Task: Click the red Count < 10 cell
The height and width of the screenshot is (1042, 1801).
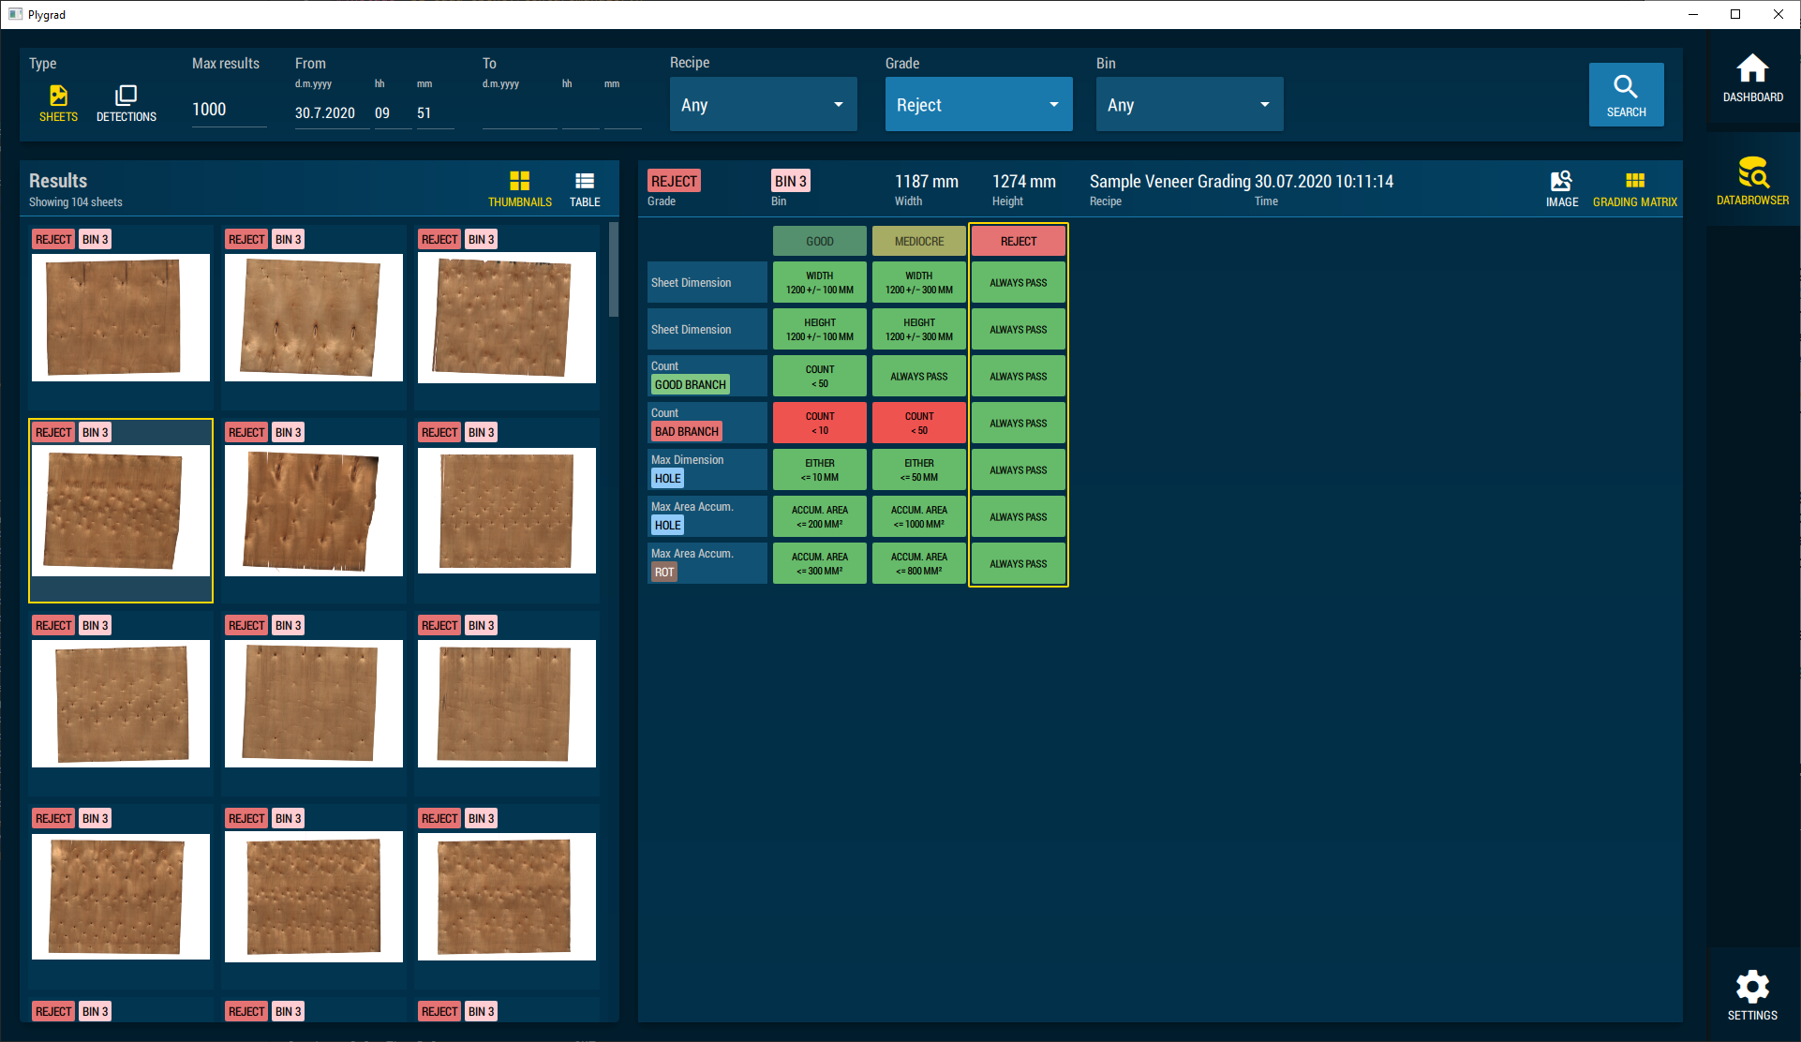Action: [x=819, y=423]
